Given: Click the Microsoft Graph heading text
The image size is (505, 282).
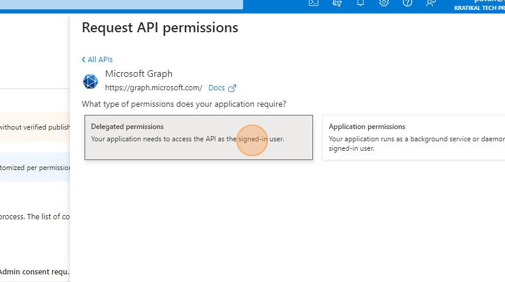Looking at the screenshot, I should pos(139,74).
